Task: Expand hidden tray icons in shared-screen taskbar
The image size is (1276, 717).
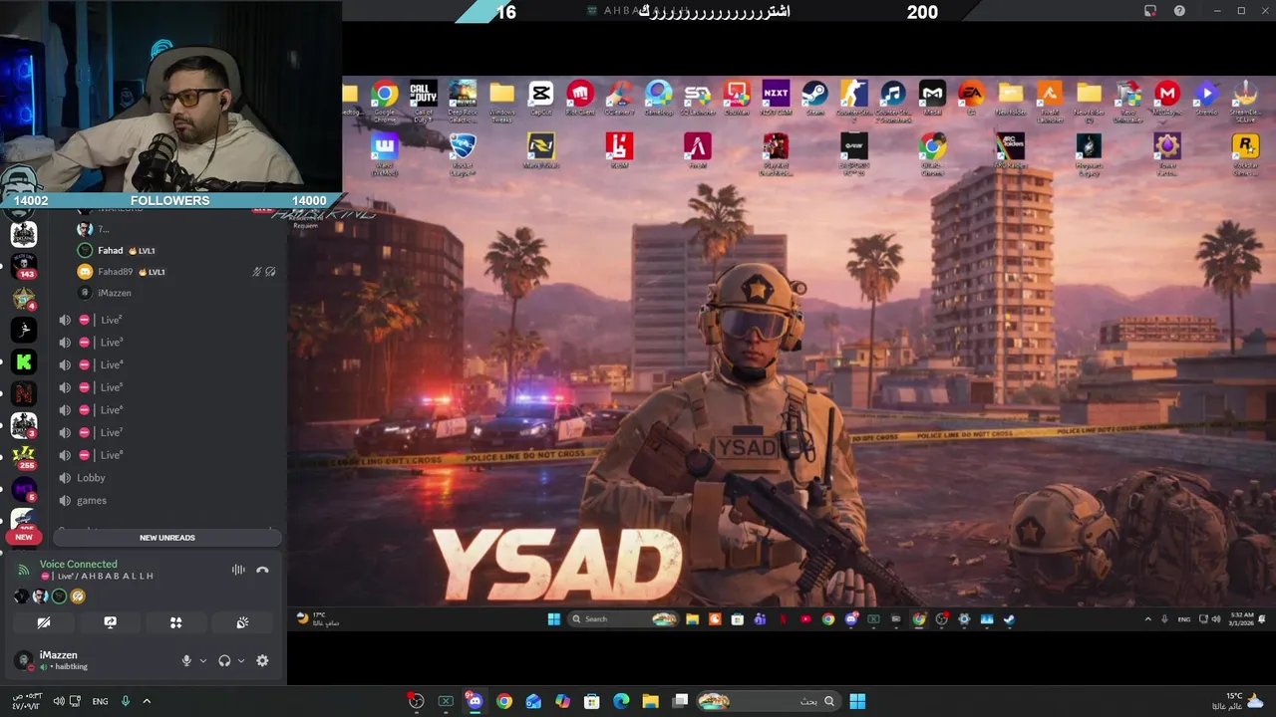Action: (1147, 618)
